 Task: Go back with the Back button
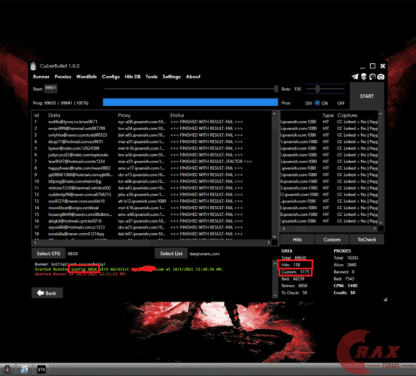tap(47, 293)
